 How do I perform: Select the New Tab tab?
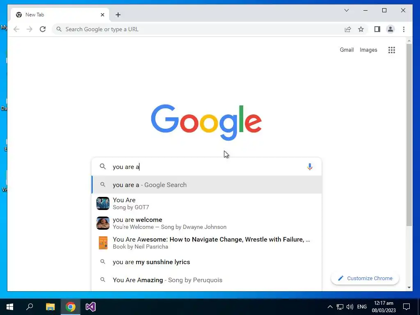point(60,15)
